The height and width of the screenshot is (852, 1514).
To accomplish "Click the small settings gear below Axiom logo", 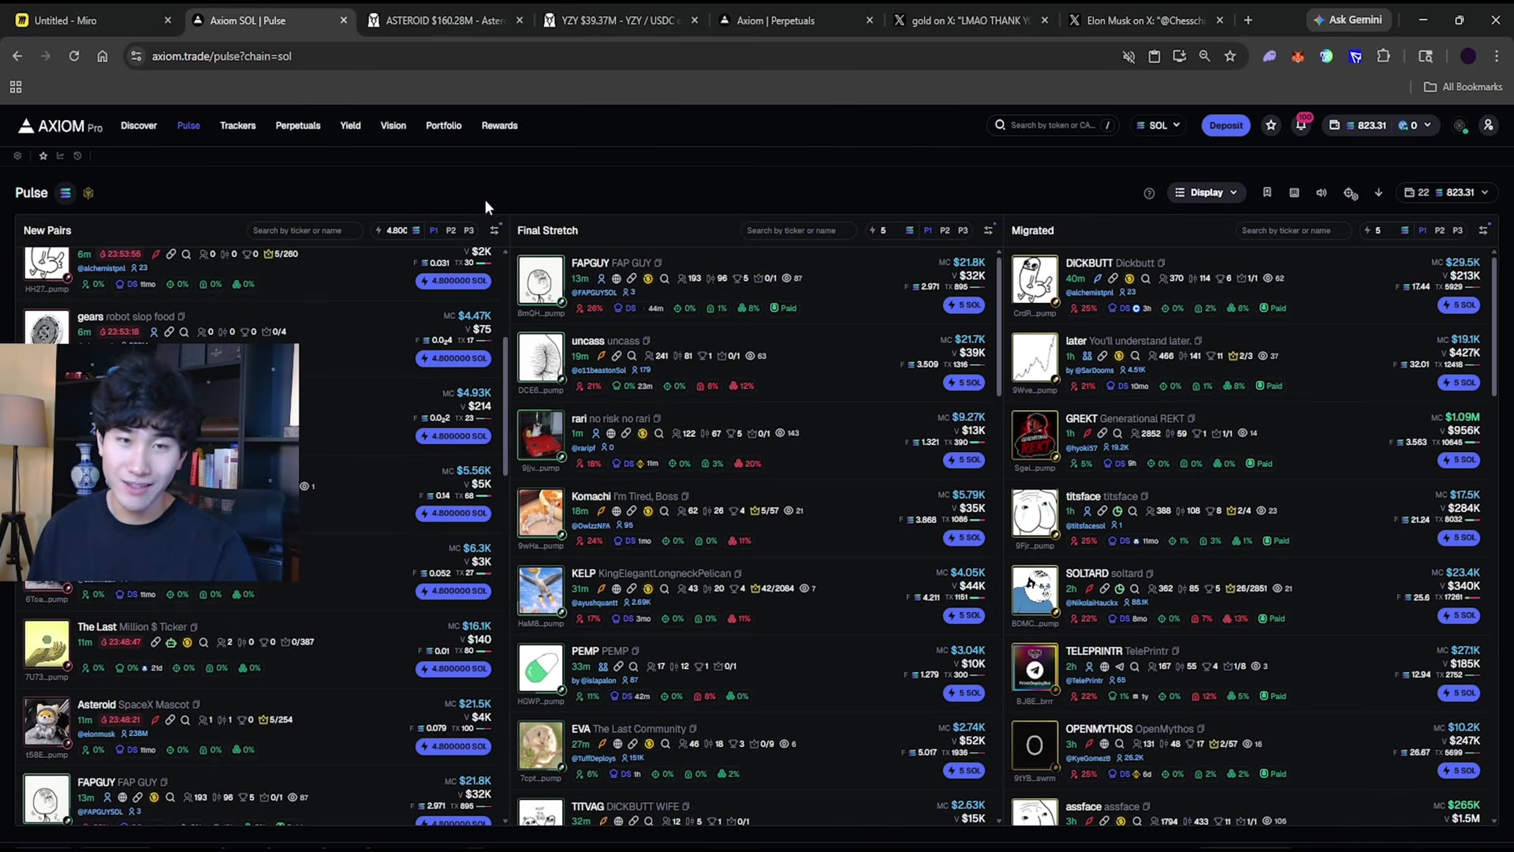I will pyautogui.click(x=17, y=156).
